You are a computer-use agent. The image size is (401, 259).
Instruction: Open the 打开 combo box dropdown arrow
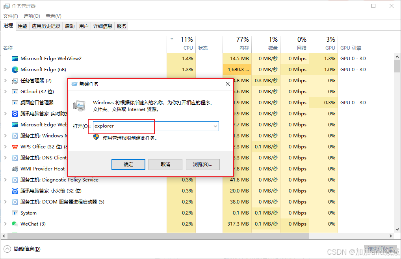[x=215, y=126]
